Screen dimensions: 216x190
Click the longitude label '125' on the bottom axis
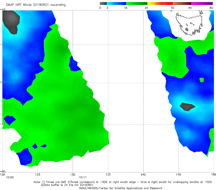(x=38, y=175)
